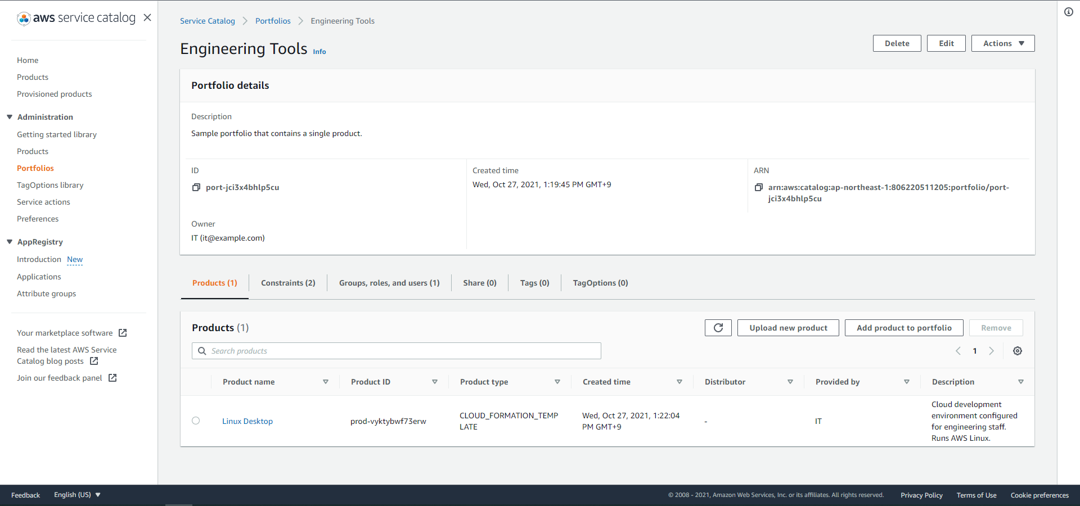Click the owner text IT (it@example.com)

tap(228, 238)
